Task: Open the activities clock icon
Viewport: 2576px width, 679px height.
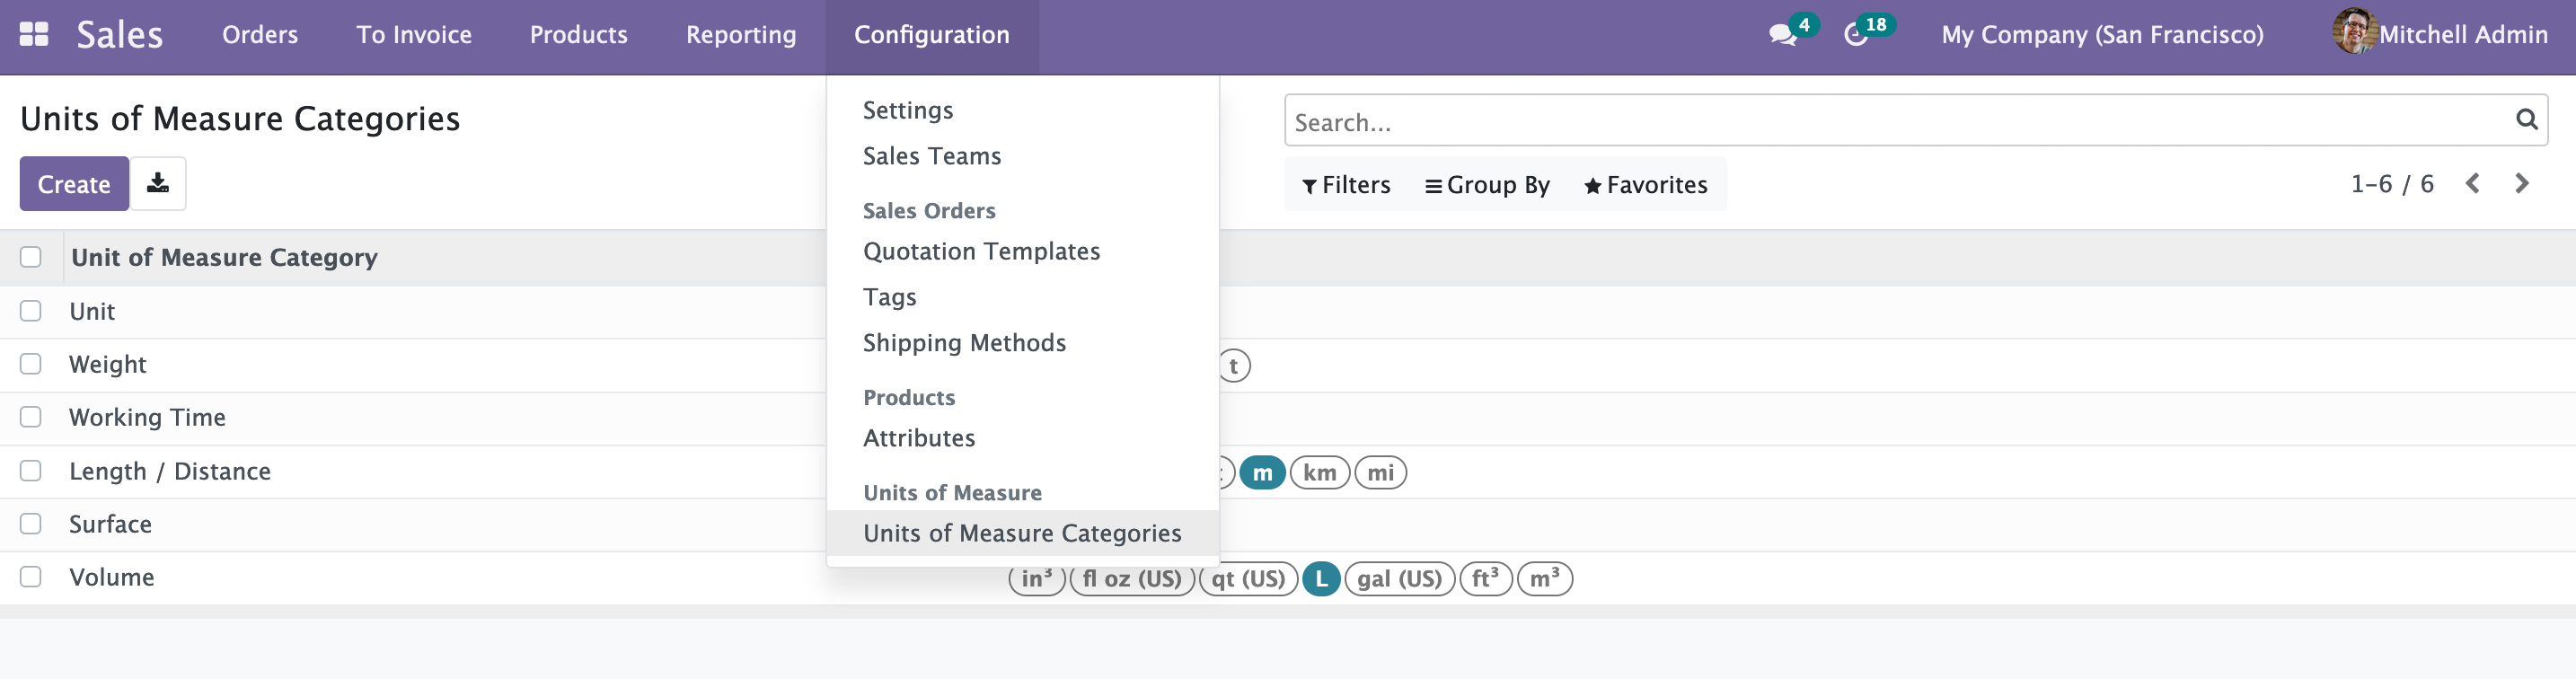Action: point(1855,35)
